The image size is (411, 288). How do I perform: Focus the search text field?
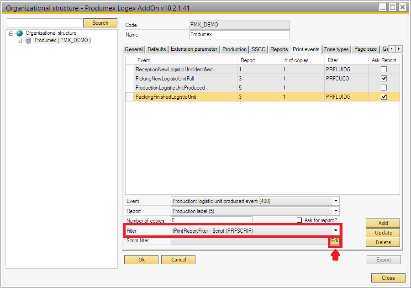pyautogui.click(x=45, y=23)
